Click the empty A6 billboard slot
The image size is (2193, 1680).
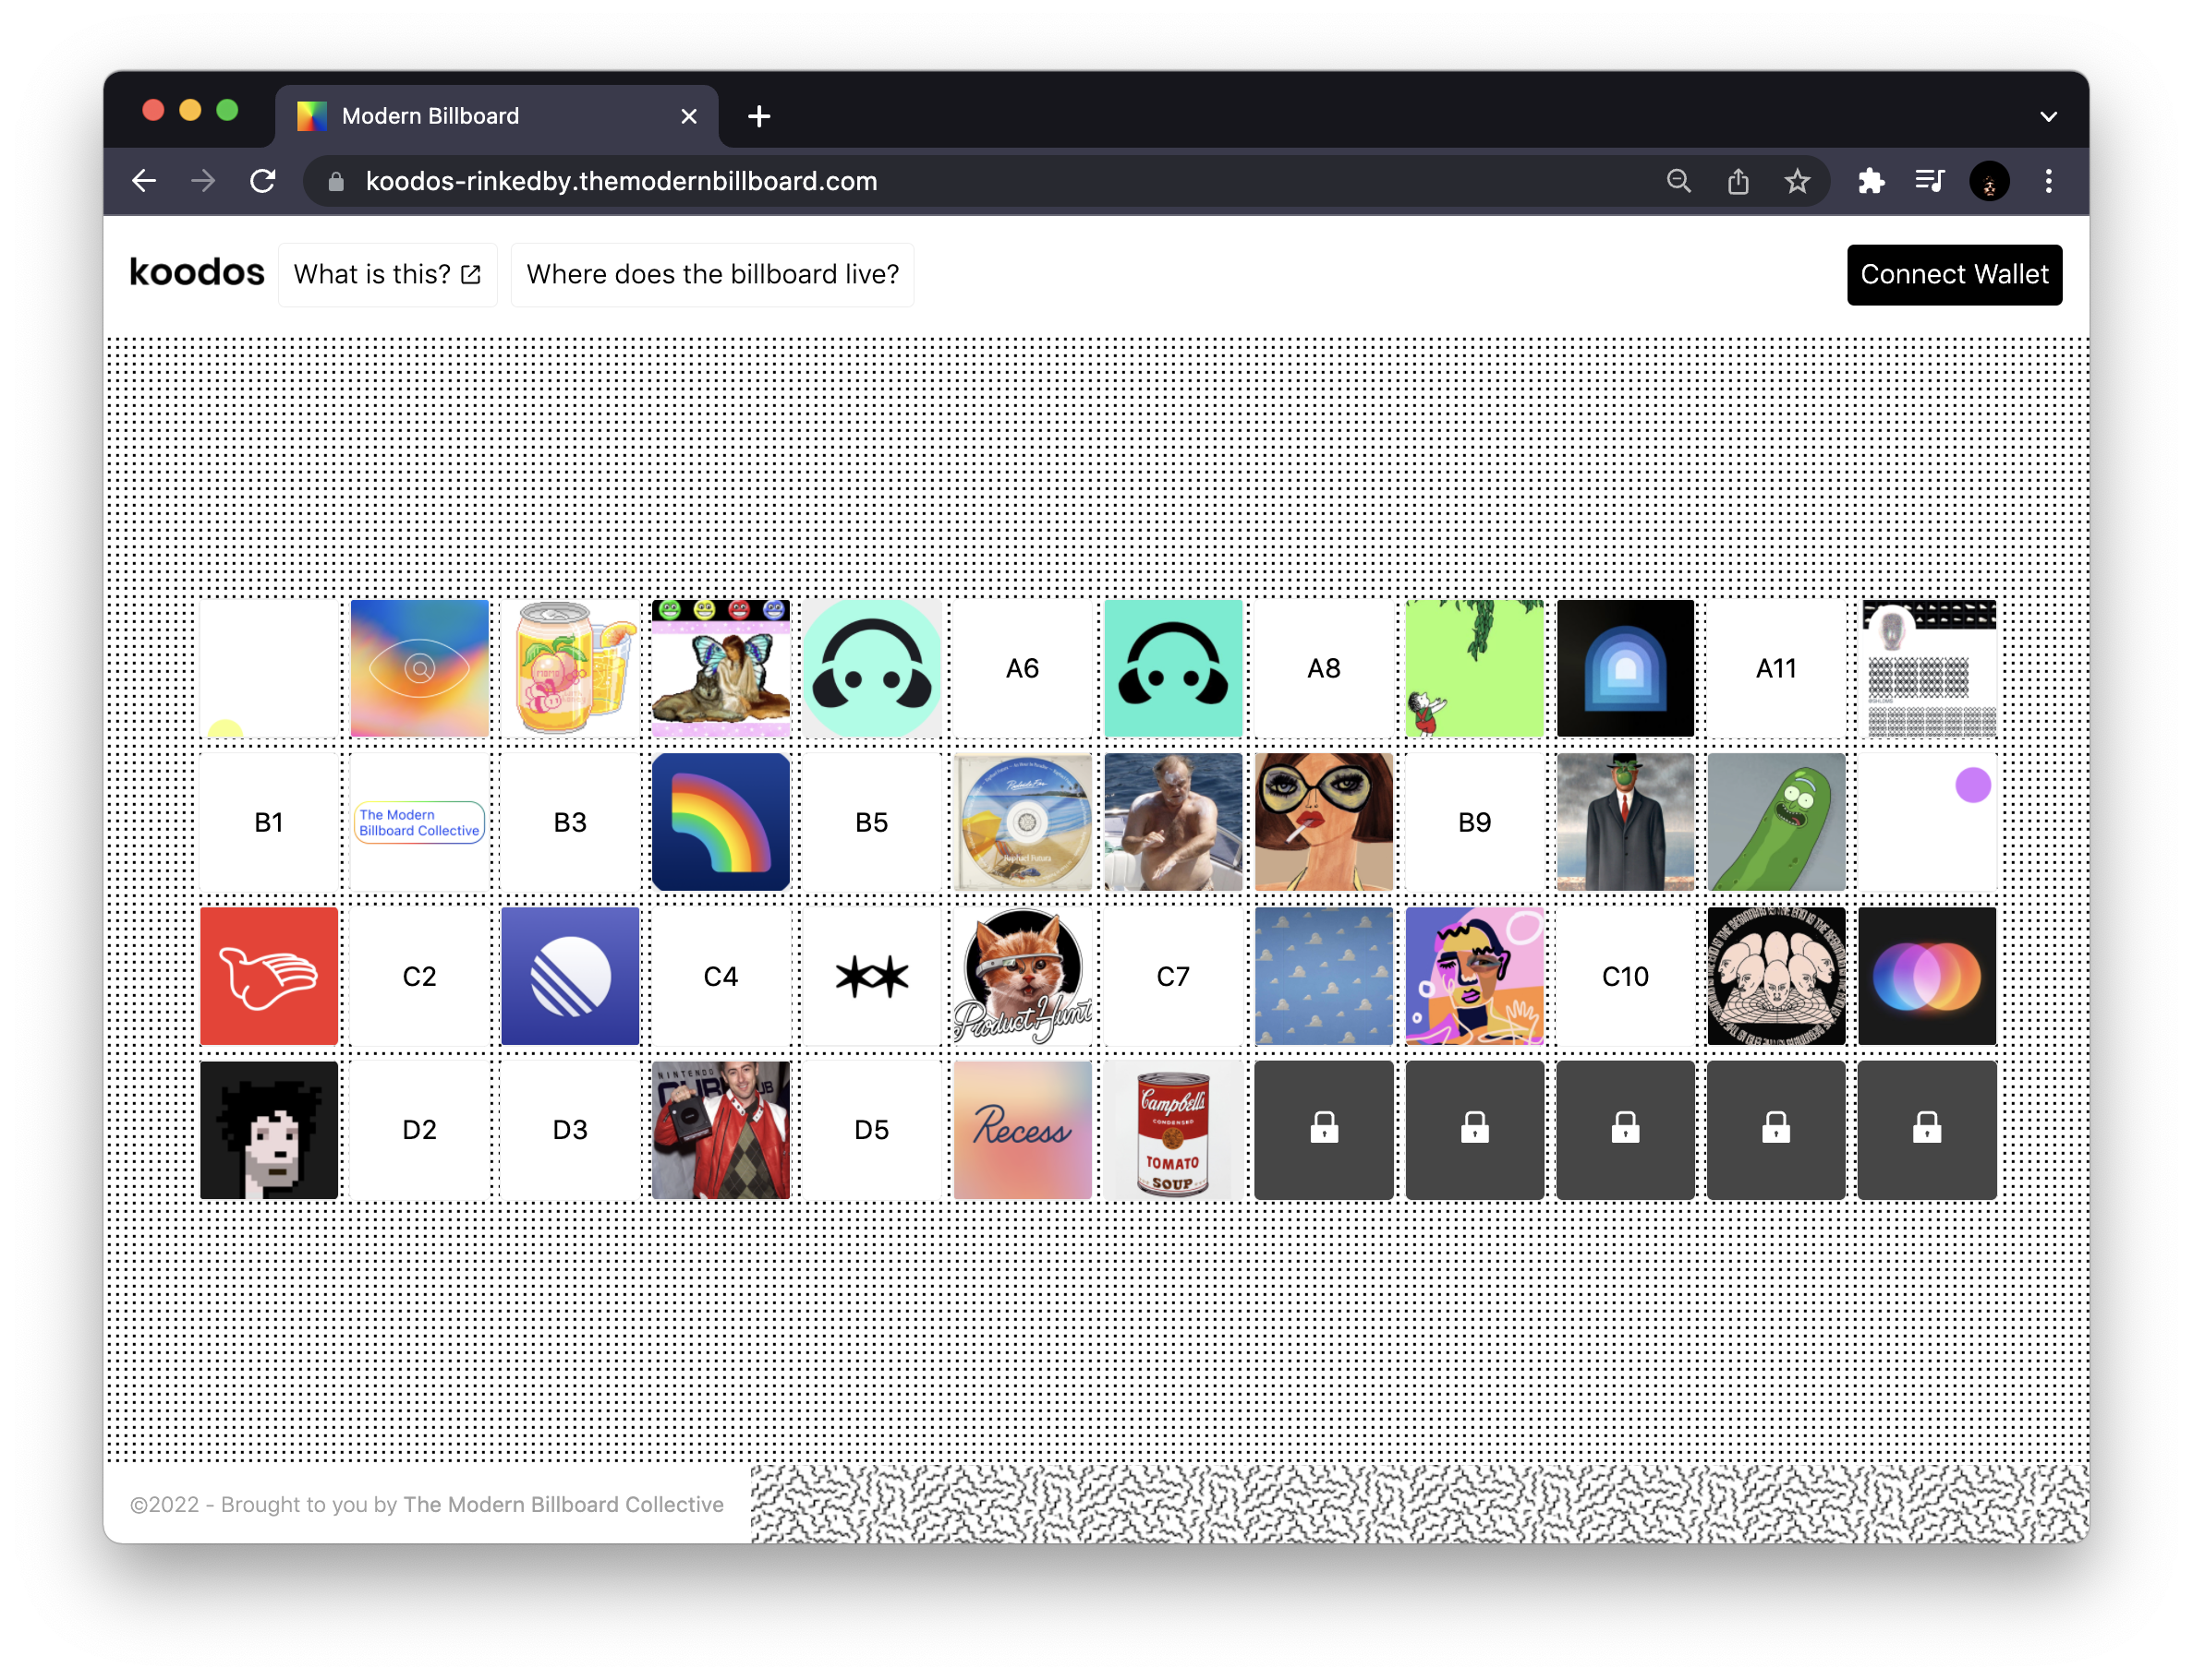point(1022,668)
